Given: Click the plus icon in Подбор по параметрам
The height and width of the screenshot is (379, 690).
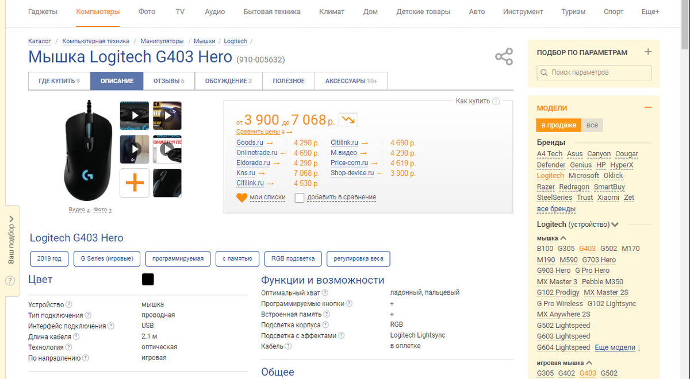Looking at the screenshot, I should [x=648, y=52].
